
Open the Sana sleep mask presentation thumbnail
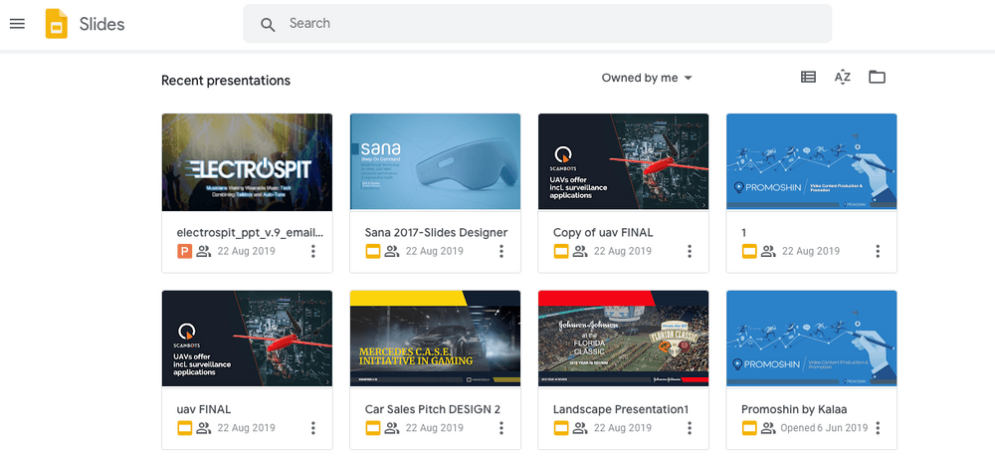point(435,161)
